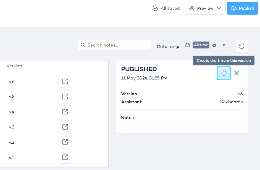Open version v.2 external link icon
The width and height of the screenshot is (260, 170).
[x=65, y=142]
